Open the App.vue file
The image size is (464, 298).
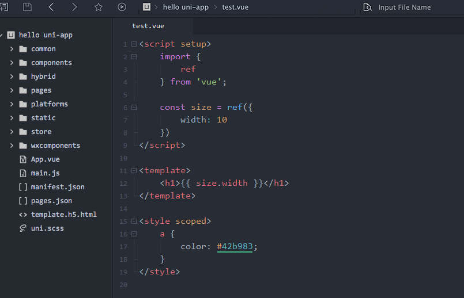point(45,159)
